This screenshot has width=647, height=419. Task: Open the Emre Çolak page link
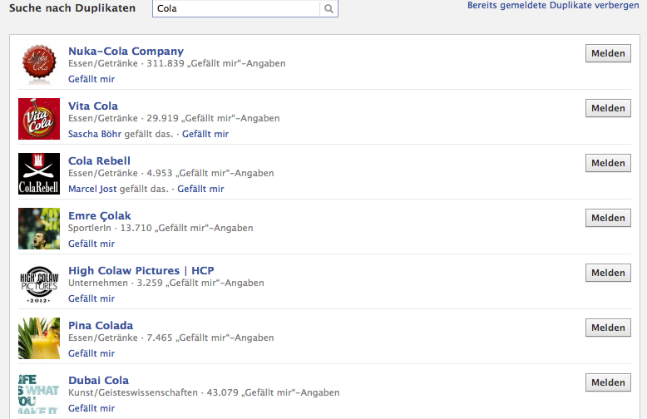(100, 216)
